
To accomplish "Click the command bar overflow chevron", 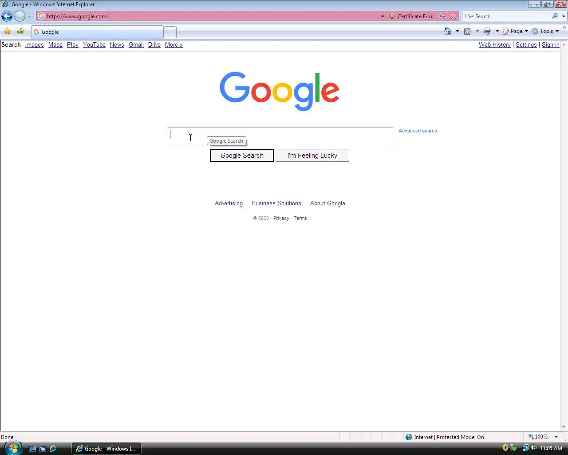I will pyautogui.click(x=564, y=28).
